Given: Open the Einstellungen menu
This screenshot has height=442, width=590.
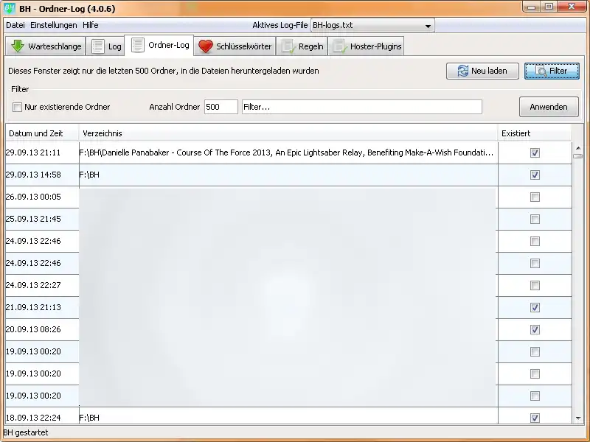Looking at the screenshot, I should click(x=53, y=25).
